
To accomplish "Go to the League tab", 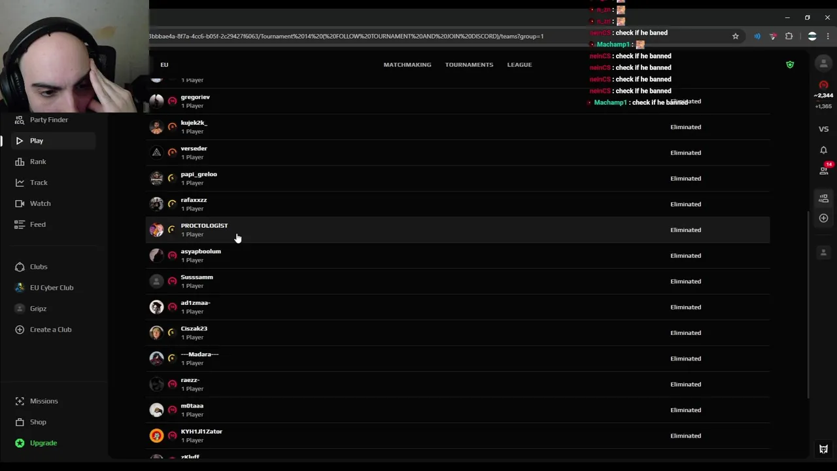I will [x=519, y=65].
